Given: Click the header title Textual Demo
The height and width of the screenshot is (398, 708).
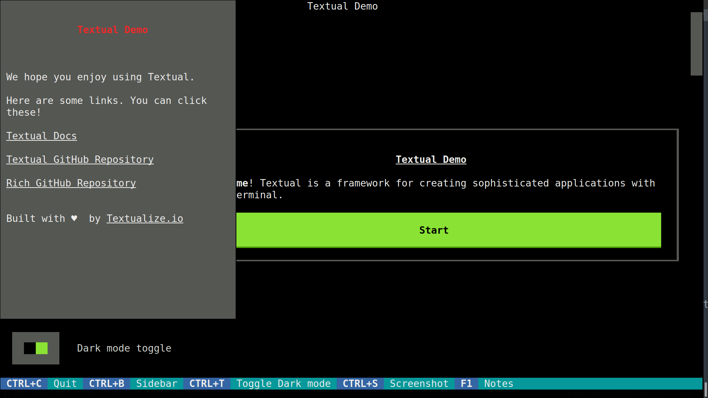Looking at the screenshot, I should pos(343,6).
